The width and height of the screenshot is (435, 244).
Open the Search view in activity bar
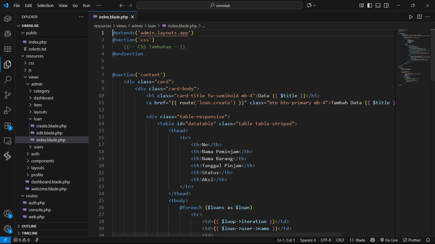tap(8, 79)
